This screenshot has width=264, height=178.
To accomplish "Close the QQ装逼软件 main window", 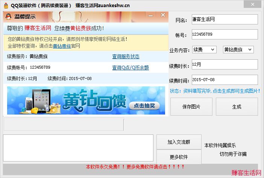I will 252,5.
